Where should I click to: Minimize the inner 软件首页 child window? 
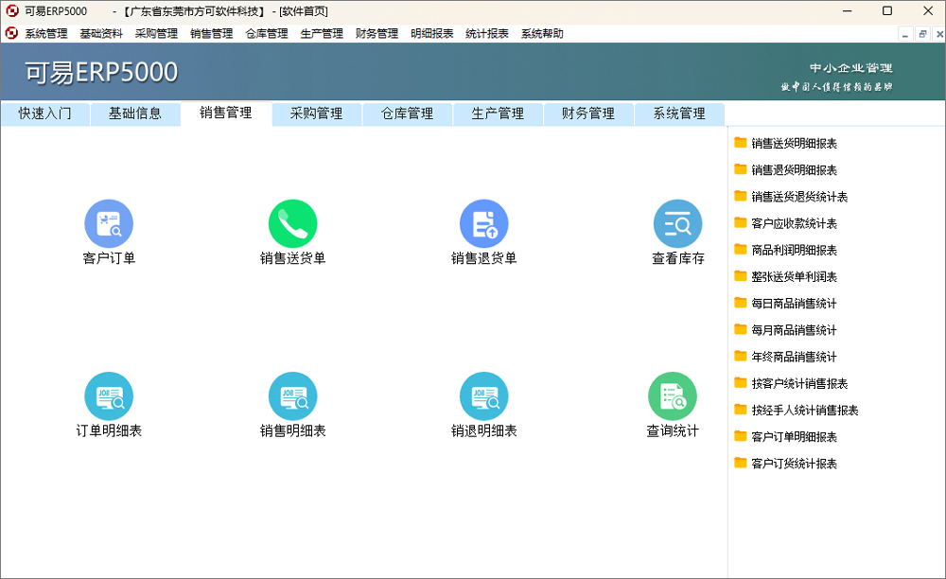905,34
